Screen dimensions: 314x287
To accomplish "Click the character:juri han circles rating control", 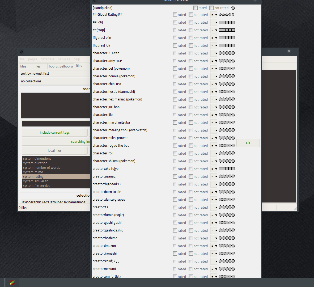I will (x=227, y=107).
